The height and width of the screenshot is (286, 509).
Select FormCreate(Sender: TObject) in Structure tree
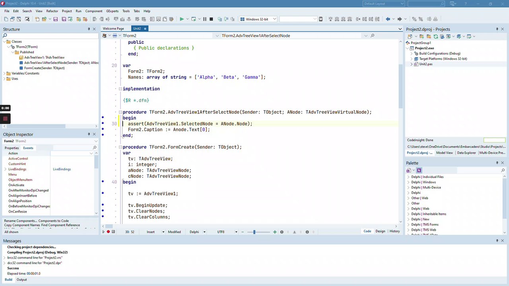point(45,68)
